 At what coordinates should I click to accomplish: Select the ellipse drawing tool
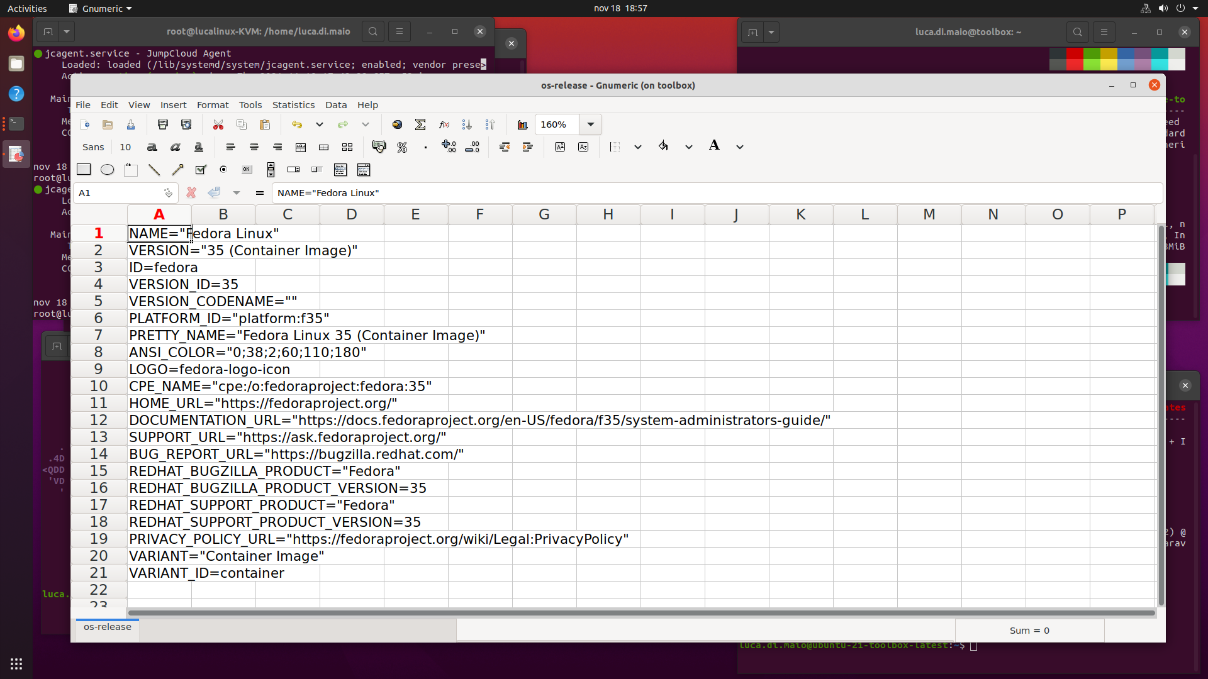pyautogui.click(x=108, y=170)
